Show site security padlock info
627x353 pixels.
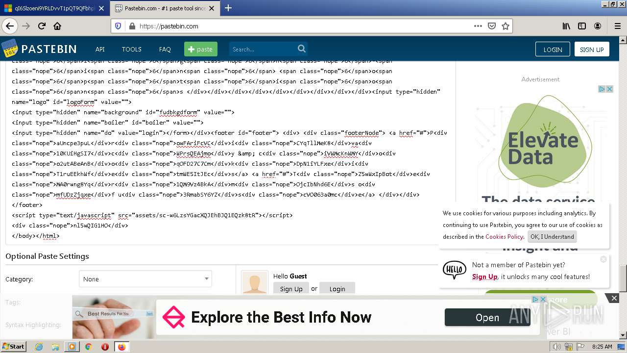coord(132,26)
